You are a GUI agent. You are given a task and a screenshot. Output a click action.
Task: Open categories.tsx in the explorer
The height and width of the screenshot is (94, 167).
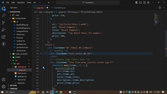point(22,31)
